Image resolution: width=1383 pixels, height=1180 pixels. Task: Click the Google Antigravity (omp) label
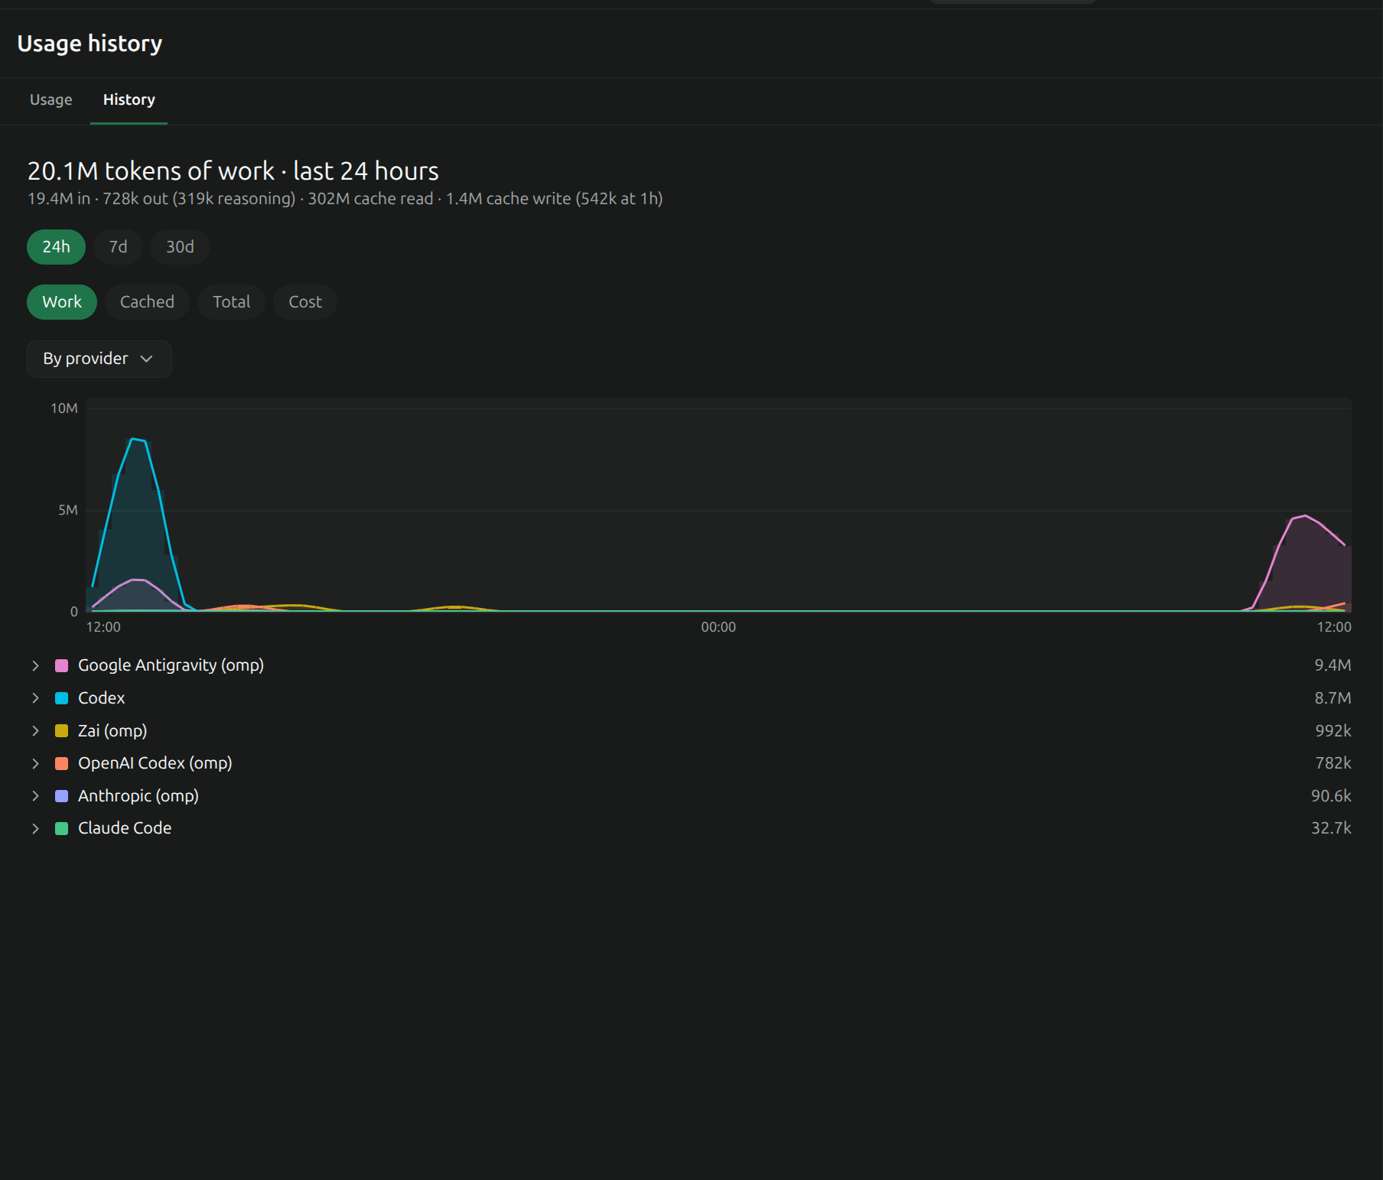pyautogui.click(x=171, y=665)
